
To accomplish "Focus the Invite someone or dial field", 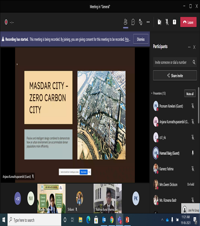I will pyautogui.click(x=175, y=62).
